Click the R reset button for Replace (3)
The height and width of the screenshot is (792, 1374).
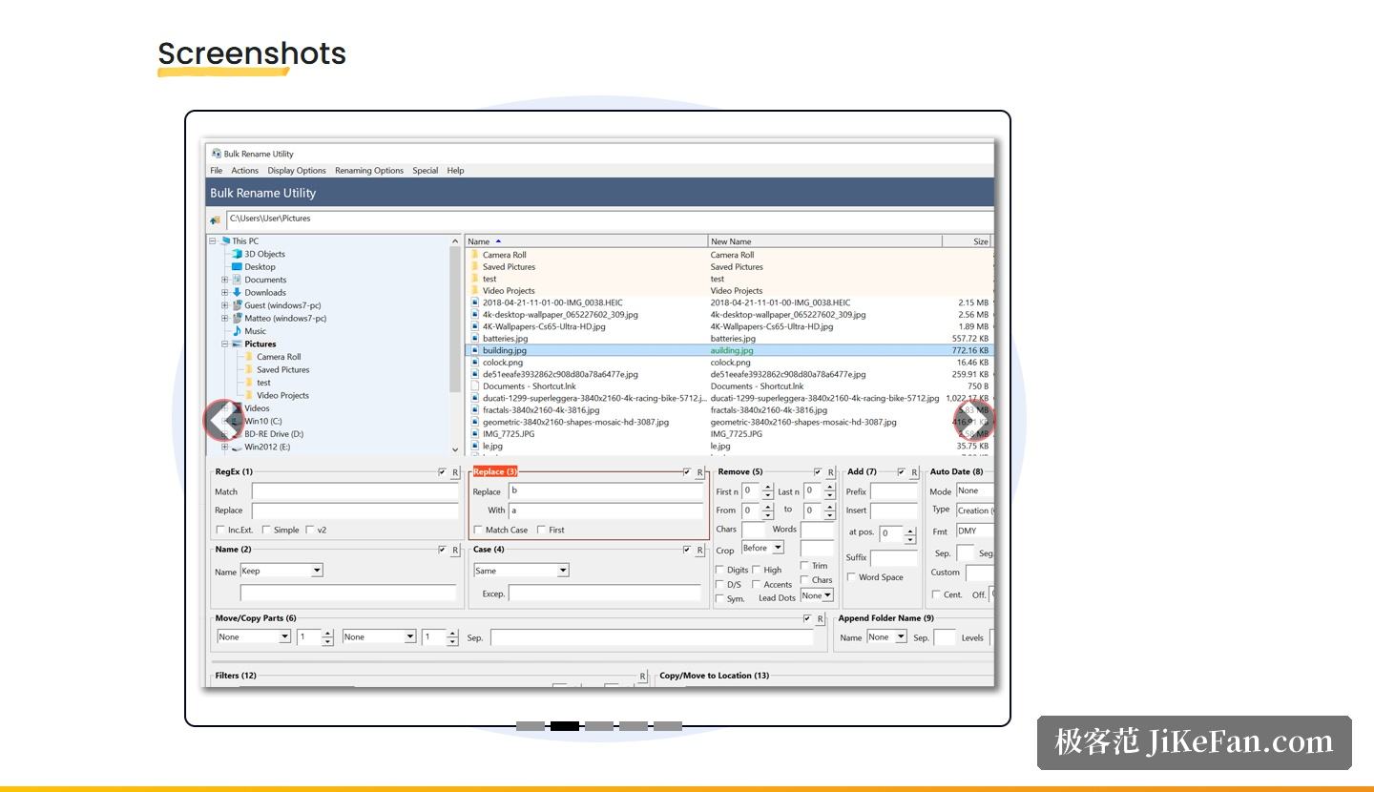pyautogui.click(x=700, y=472)
